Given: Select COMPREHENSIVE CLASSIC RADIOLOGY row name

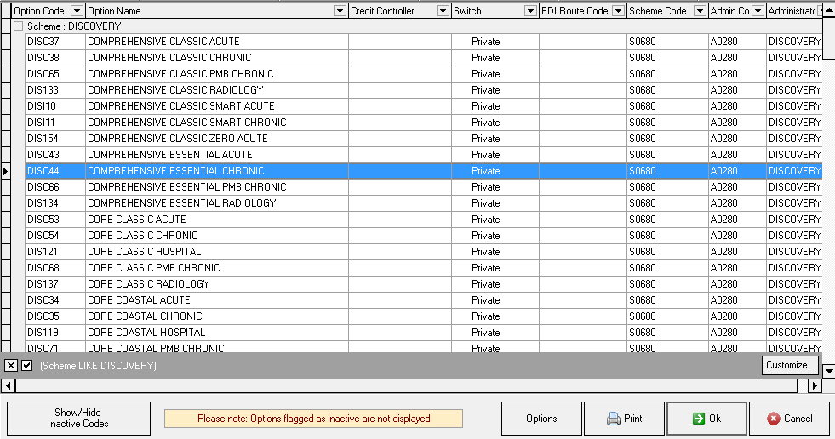Looking at the screenshot, I should tap(217, 90).
